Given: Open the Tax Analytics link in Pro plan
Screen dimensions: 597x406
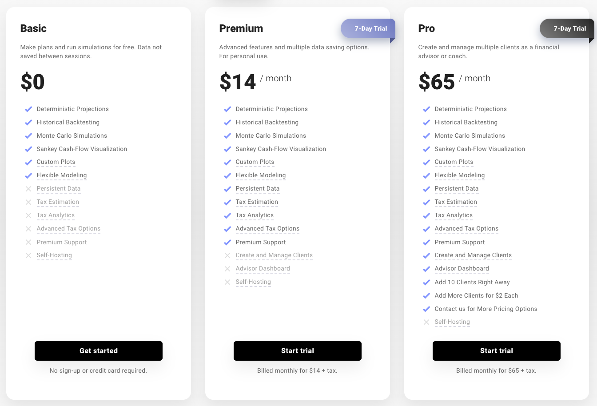Looking at the screenshot, I should (x=454, y=215).
